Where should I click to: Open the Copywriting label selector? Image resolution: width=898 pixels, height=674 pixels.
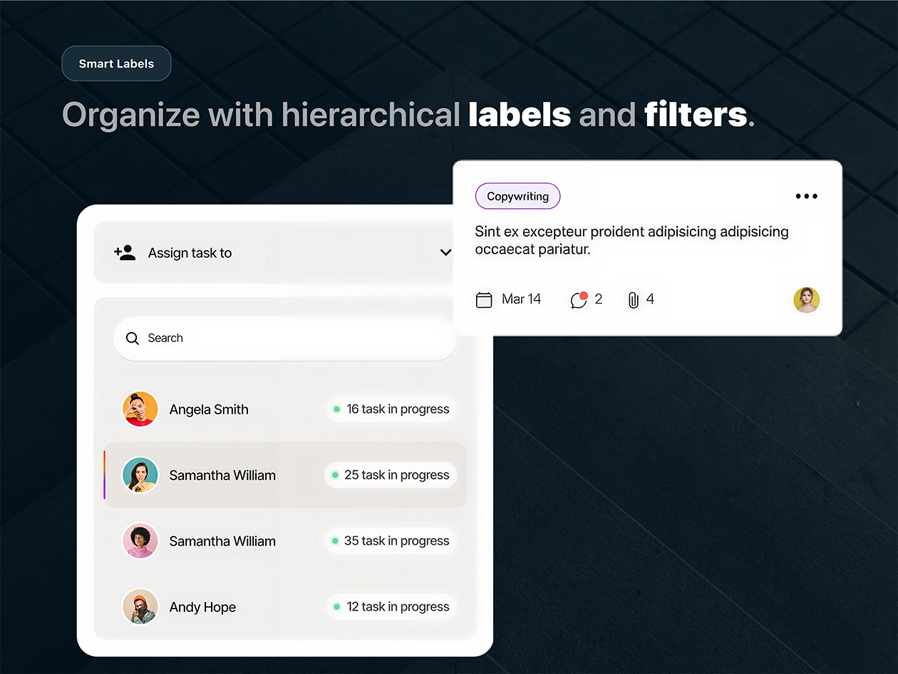(x=517, y=196)
